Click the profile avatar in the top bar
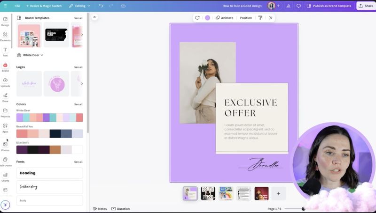Image resolution: width=376 pixels, height=213 pixels. point(271,6)
